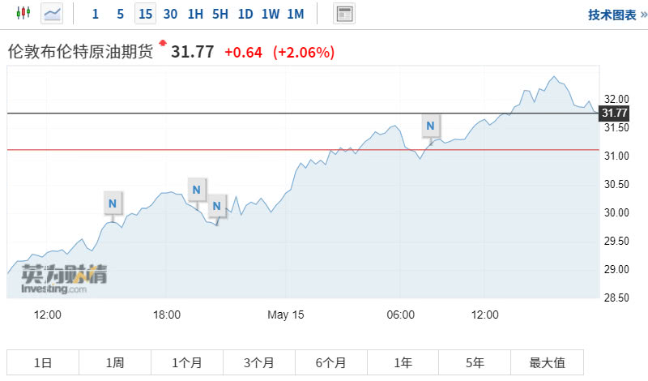Select the 最大值 range button
The width and height of the screenshot is (648, 381).
(547, 363)
